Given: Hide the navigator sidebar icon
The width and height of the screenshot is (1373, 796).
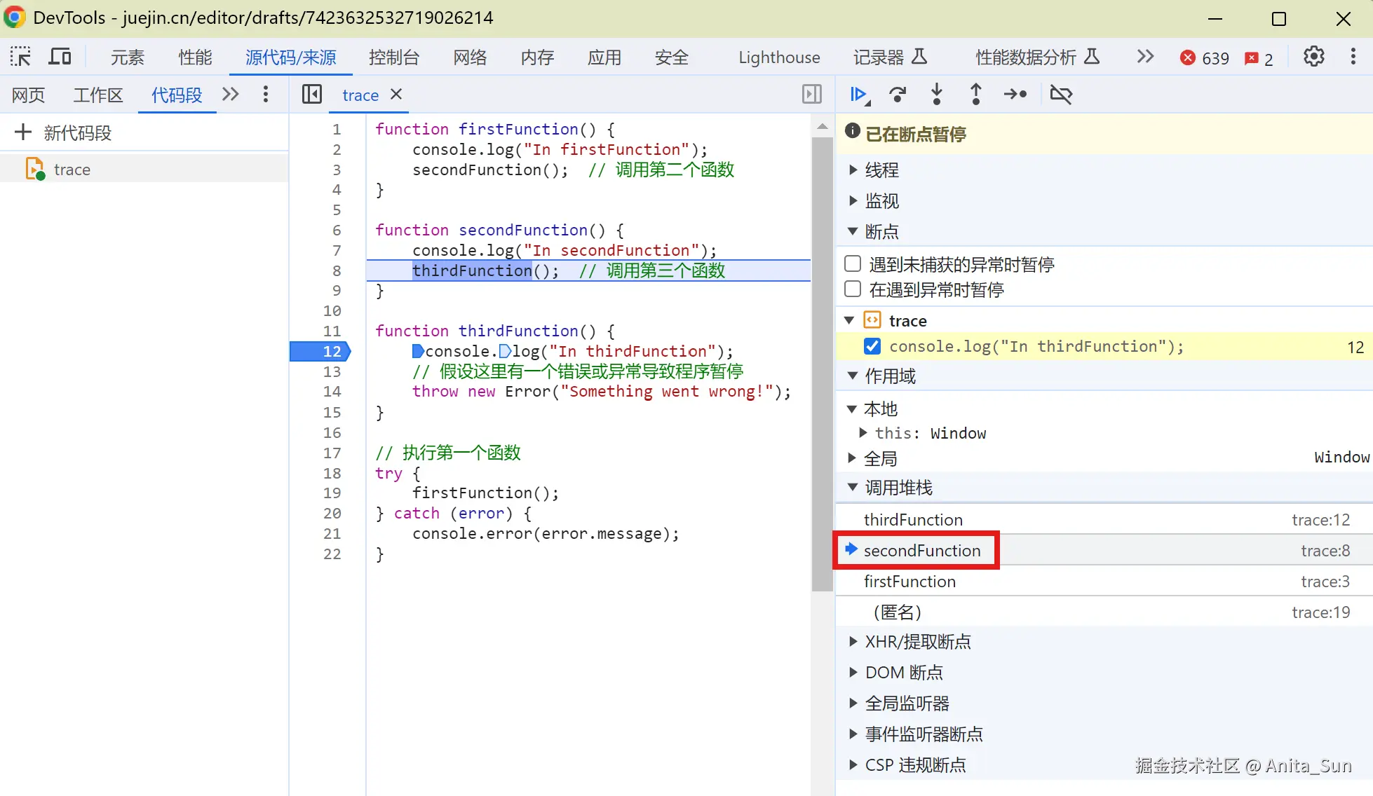Looking at the screenshot, I should [311, 94].
